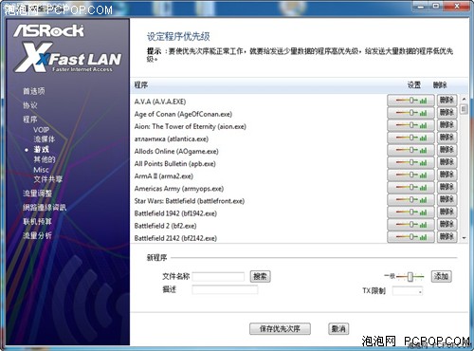Delete the Americas Army entry
Viewport: 474px width, 351px height.
point(447,187)
